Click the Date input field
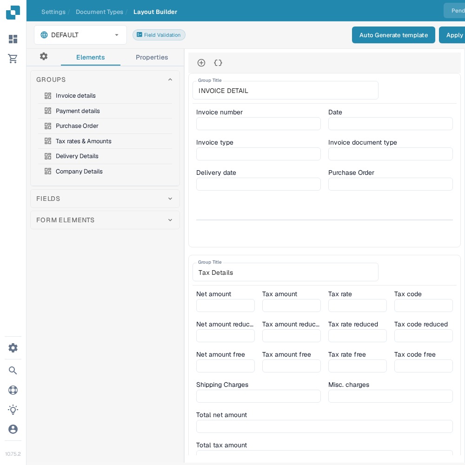Screen dimensions: 465x465 coord(390,124)
